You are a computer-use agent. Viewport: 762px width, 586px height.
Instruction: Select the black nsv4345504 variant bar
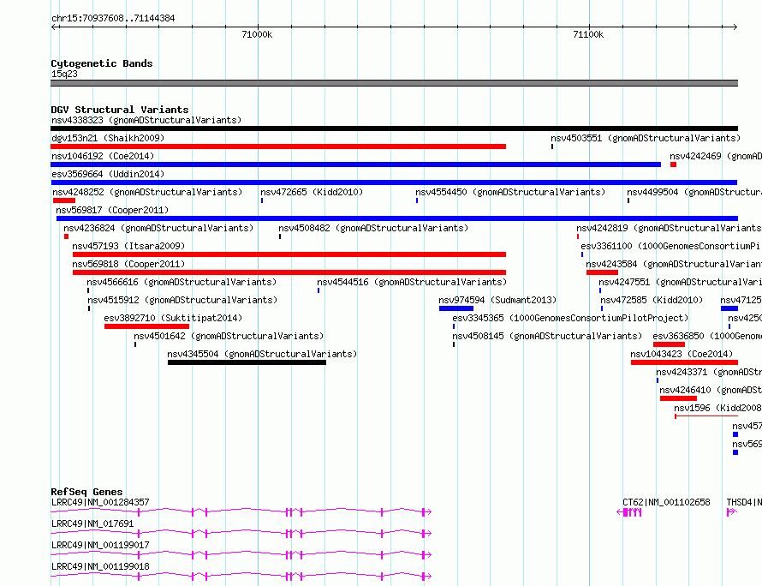pyautogui.click(x=247, y=362)
